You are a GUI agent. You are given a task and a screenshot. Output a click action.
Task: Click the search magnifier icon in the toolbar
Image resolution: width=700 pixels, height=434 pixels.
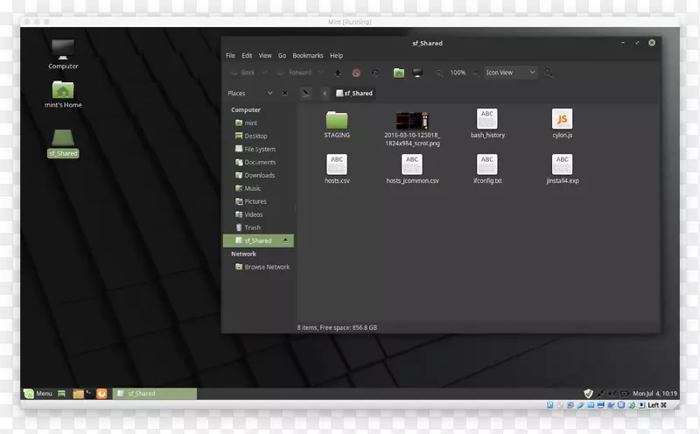[549, 73]
